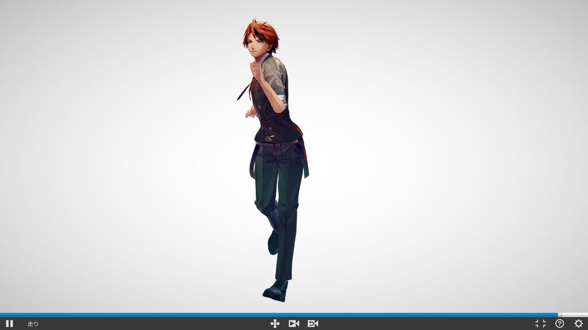Exit fullscreen mode

point(540,324)
